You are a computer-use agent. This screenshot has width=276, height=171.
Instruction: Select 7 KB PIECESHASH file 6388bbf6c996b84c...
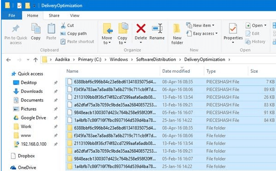coord(171,82)
